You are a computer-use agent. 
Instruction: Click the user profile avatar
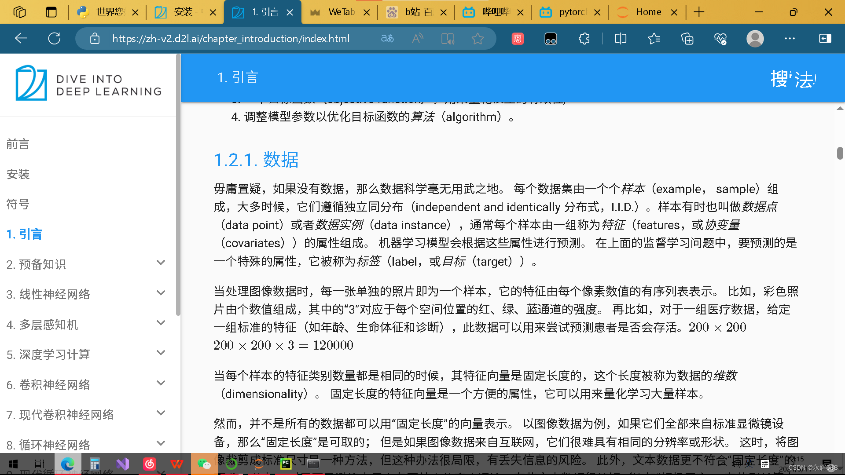tap(755, 39)
